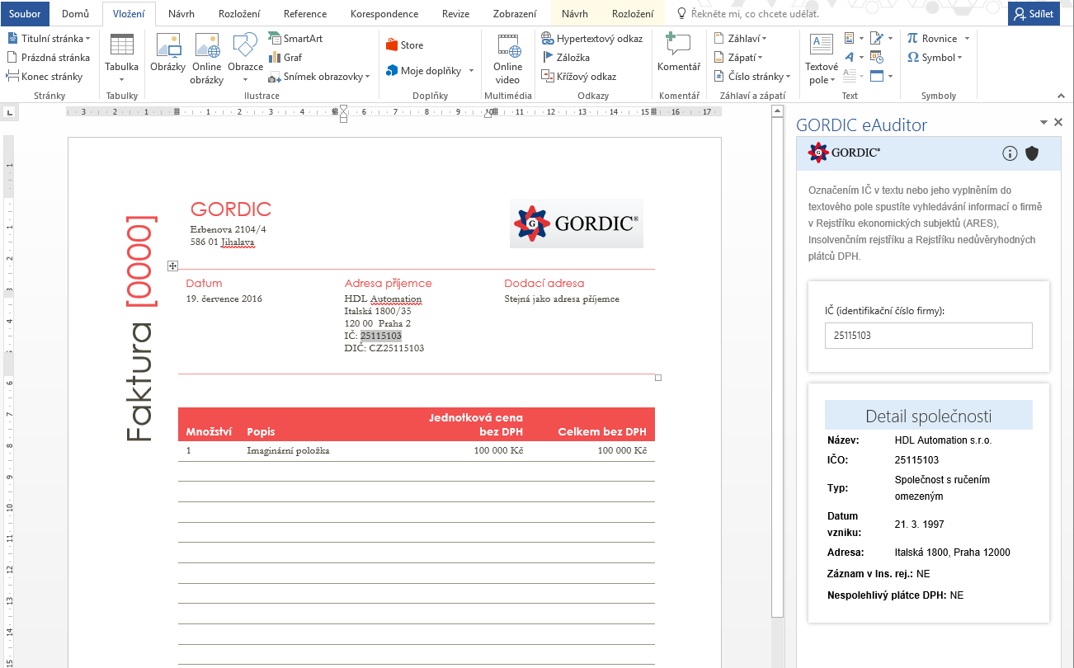Click 'Erbenova 2104/4' address line
1074x668 pixels.
228,229
